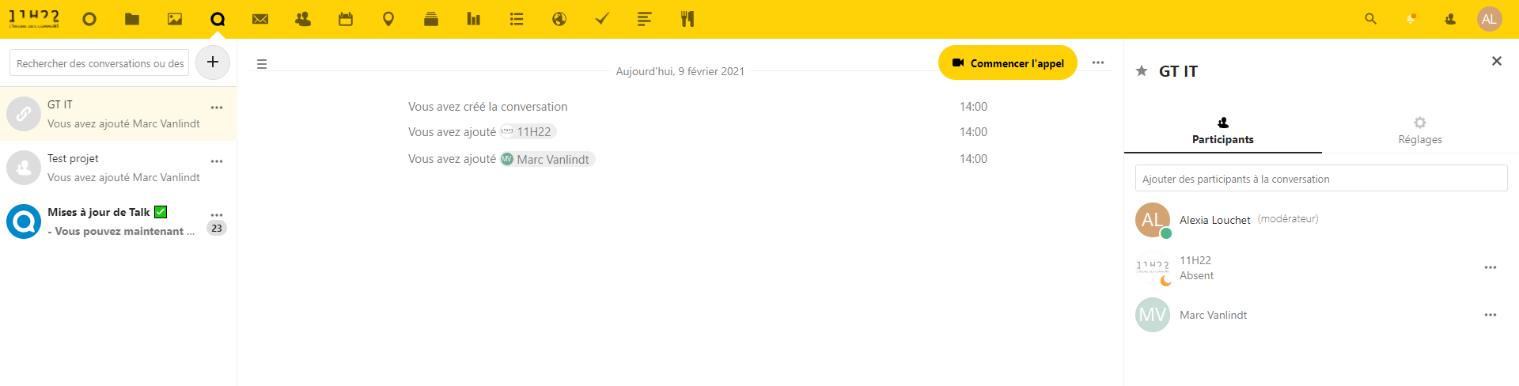Viewport: 1519px width, 386px height.
Task: Open the Files app folder icon
Action: tap(132, 19)
